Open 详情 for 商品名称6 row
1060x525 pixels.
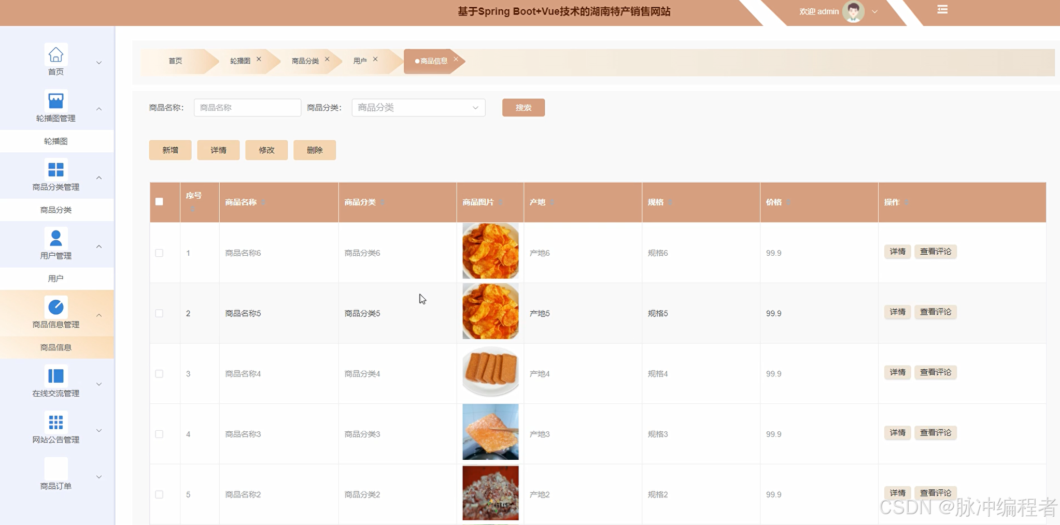point(897,252)
